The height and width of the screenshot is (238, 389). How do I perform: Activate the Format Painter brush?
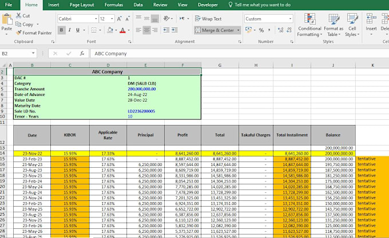pos(19,33)
